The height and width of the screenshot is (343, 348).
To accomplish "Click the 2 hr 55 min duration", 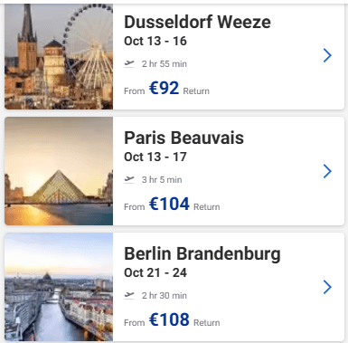I will 165,64.
